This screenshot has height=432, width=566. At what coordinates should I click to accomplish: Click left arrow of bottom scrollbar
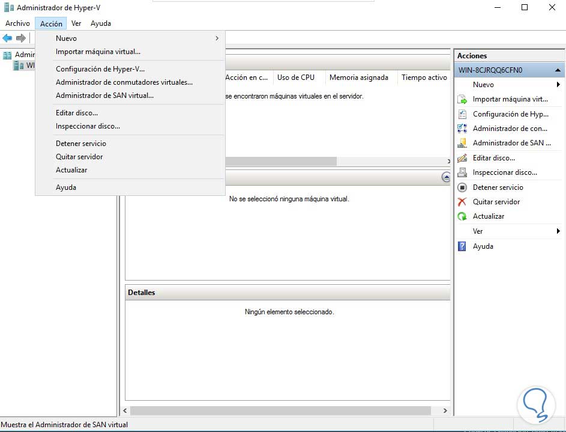coord(125,411)
